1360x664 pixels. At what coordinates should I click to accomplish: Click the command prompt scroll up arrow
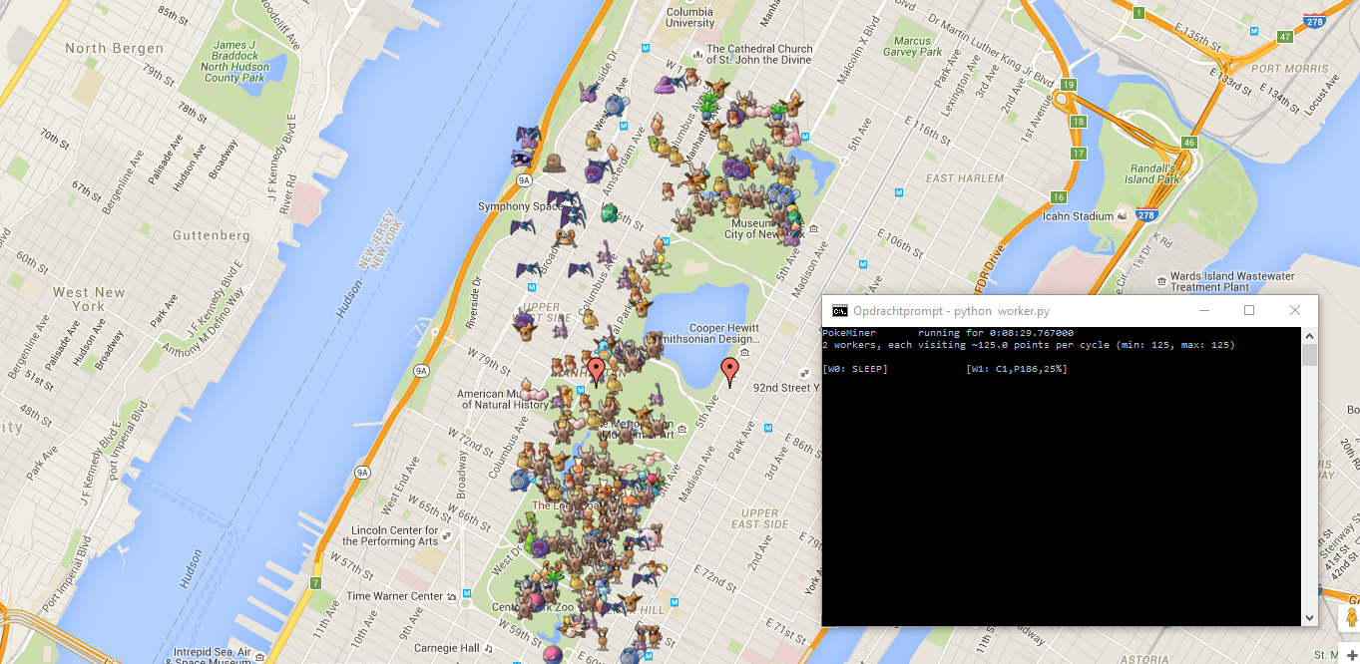click(x=1309, y=335)
